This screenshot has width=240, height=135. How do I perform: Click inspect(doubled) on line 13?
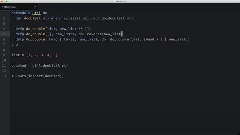pyautogui.click(x=45, y=76)
